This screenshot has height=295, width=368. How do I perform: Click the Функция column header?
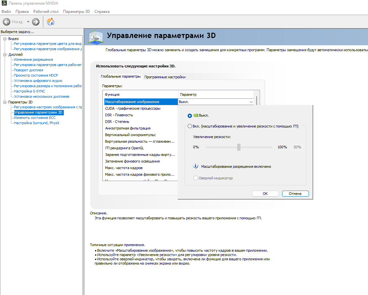(141, 94)
